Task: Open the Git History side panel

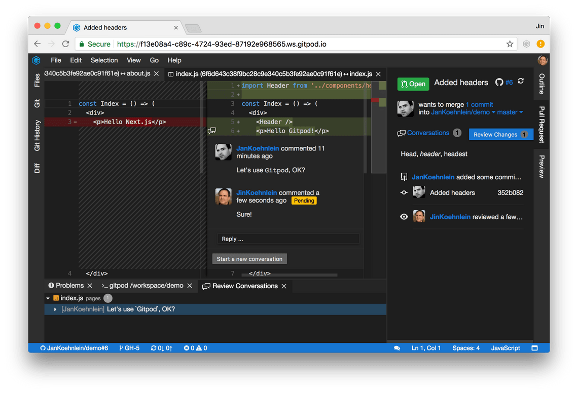Action: click(x=37, y=136)
